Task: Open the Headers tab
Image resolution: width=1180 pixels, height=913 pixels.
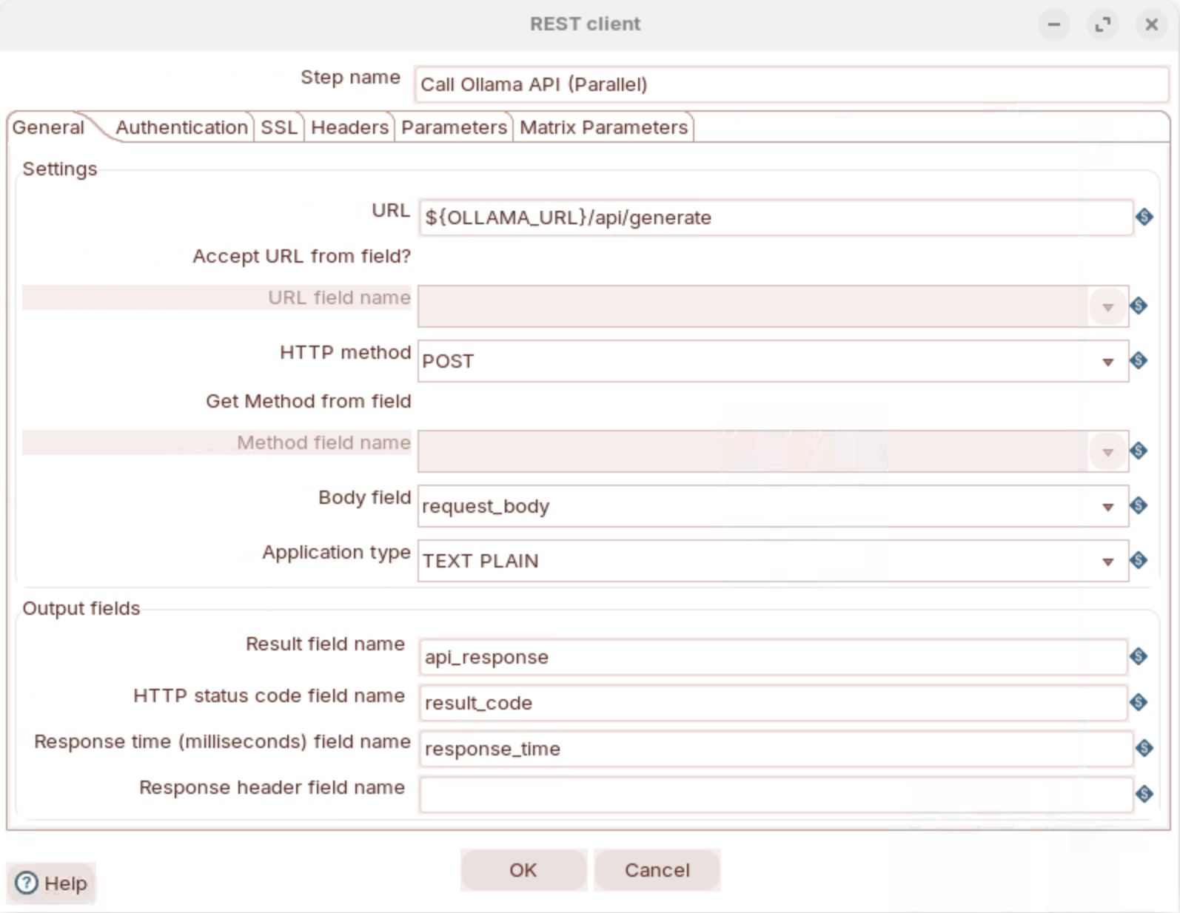Action: click(349, 127)
